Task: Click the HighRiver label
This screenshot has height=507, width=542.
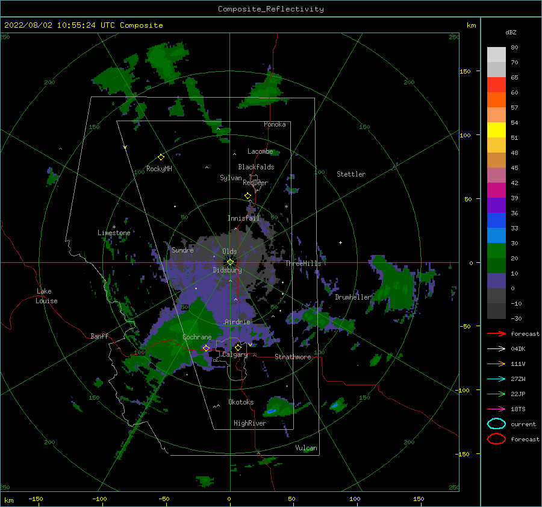Action: pyautogui.click(x=250, y=423)
